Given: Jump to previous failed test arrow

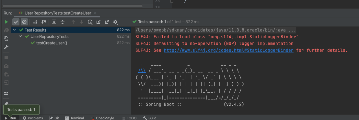Looking at the screenshot, I should point(73,22).
